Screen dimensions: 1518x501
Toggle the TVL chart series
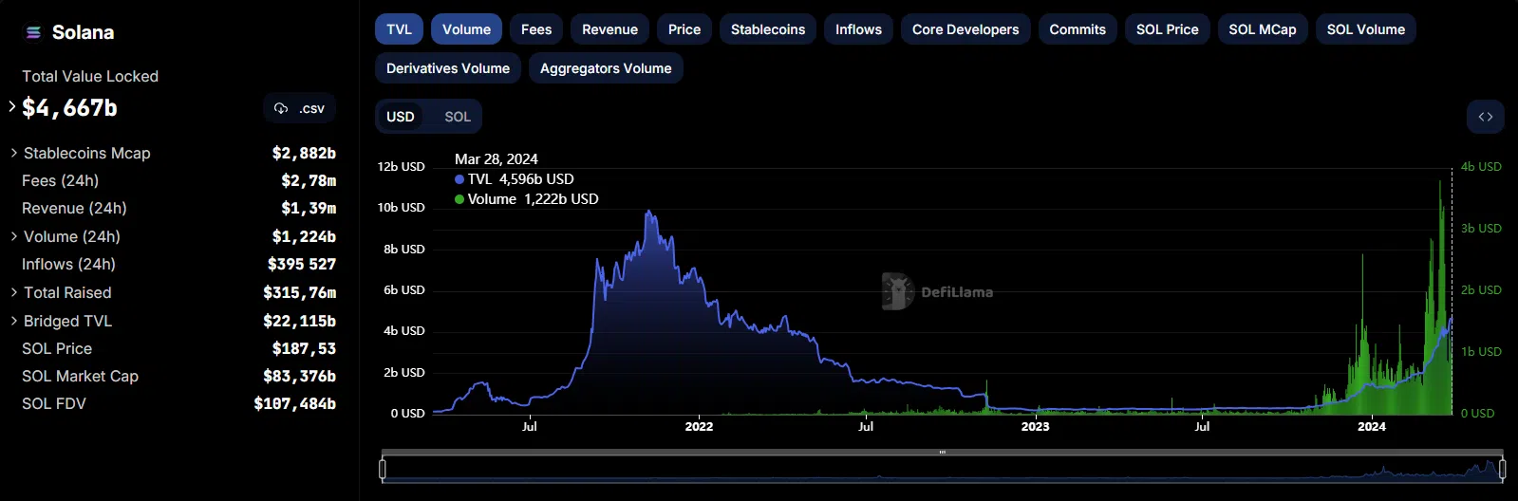pyautogui.click(x=399, y=29)
